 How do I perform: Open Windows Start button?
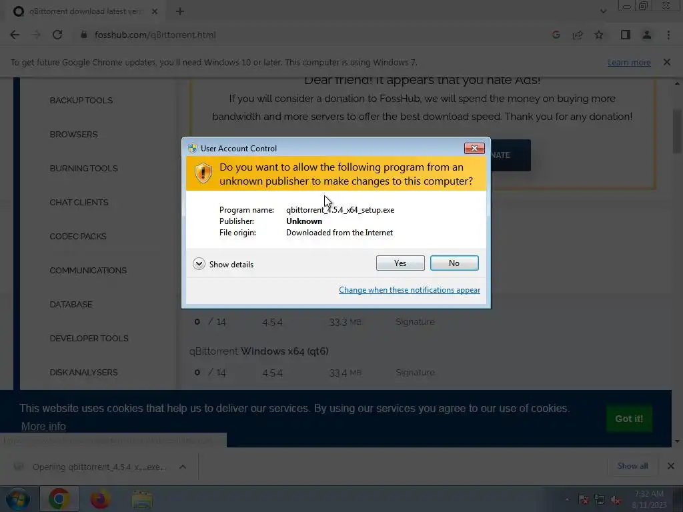pyautogui.click(x=18, y=499)
